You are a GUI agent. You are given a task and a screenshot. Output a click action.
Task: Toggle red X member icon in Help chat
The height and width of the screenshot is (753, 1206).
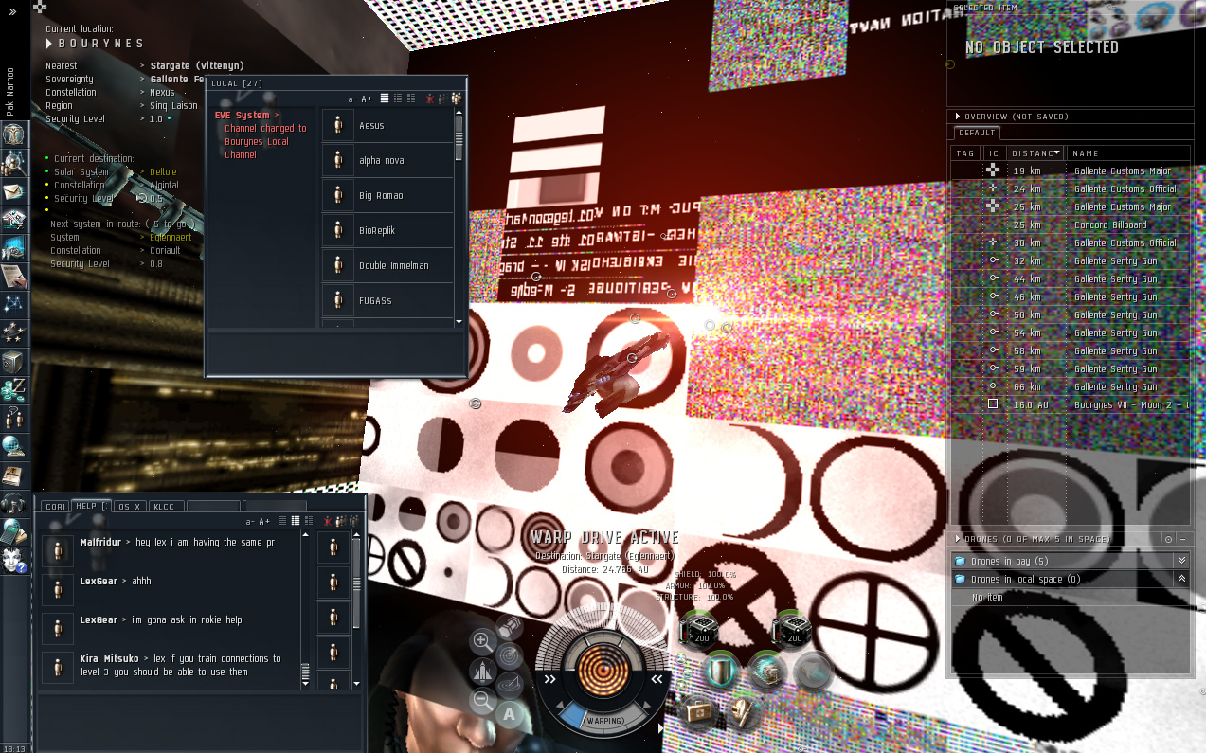point(328,521)
